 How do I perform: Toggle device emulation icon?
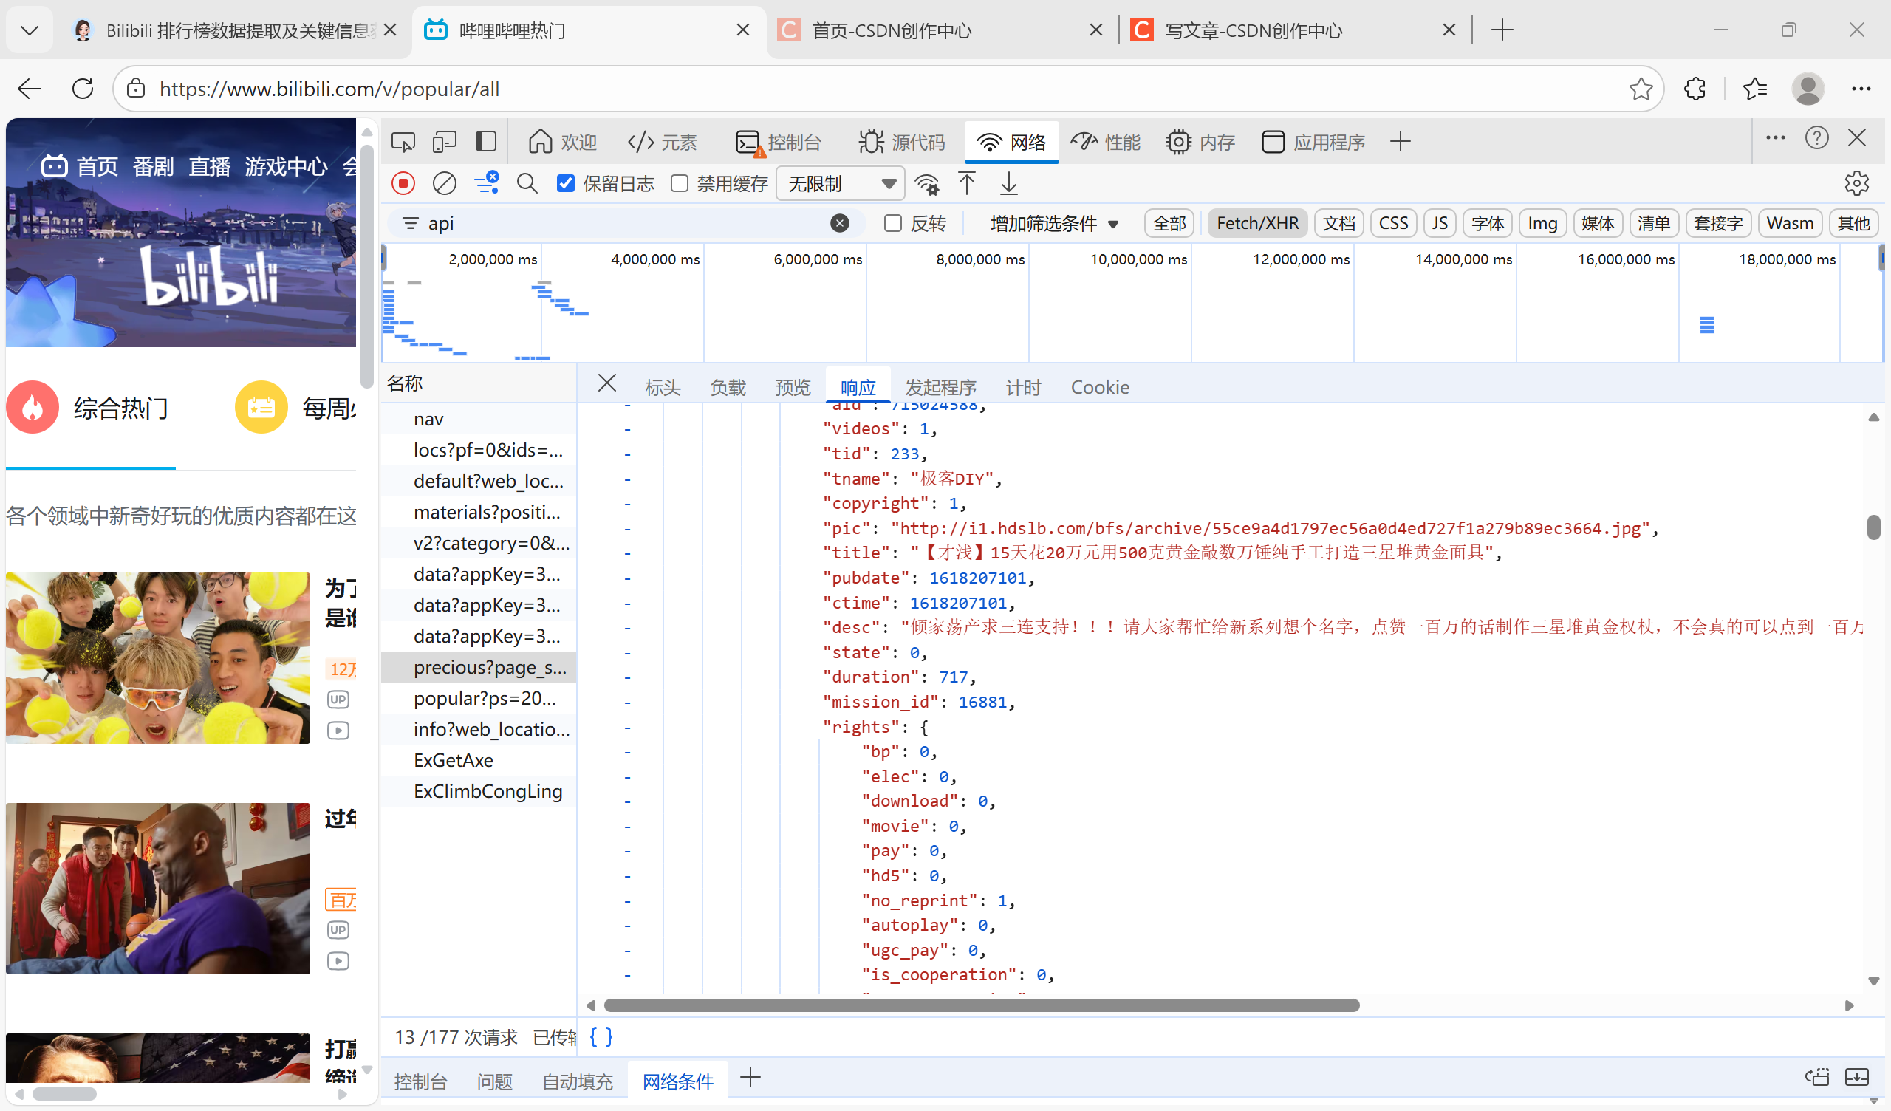click(444, 141)
